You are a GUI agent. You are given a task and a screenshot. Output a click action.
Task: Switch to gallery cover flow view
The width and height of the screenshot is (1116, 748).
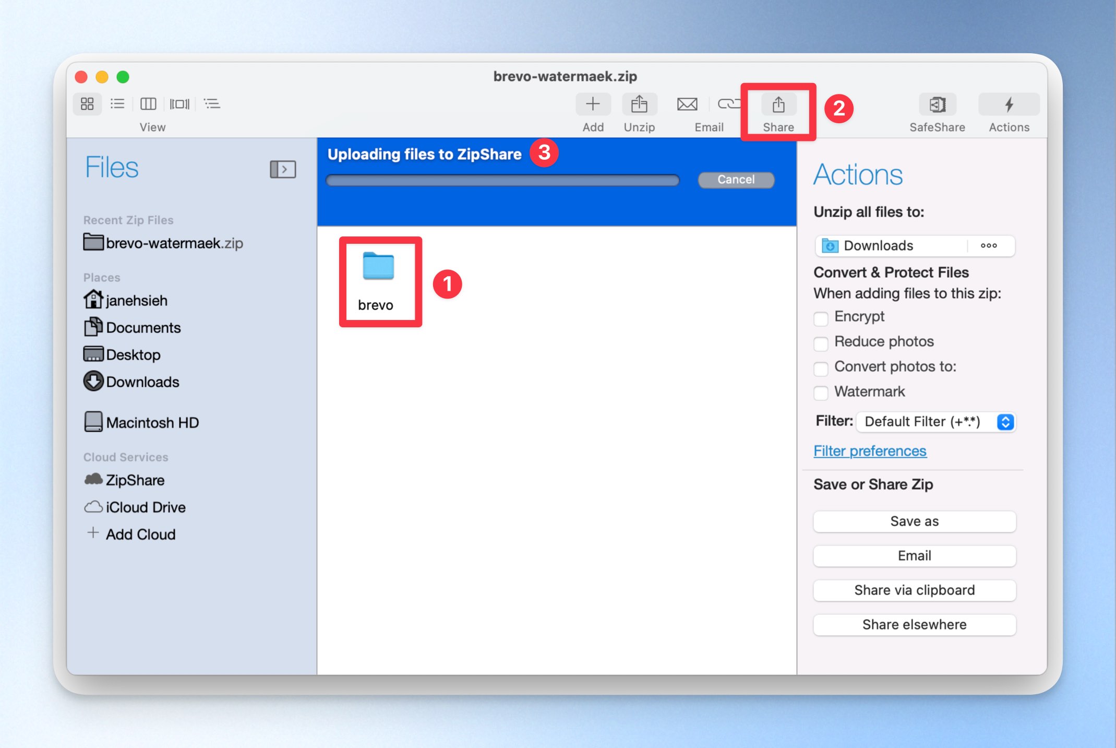(x=179, y=104)
